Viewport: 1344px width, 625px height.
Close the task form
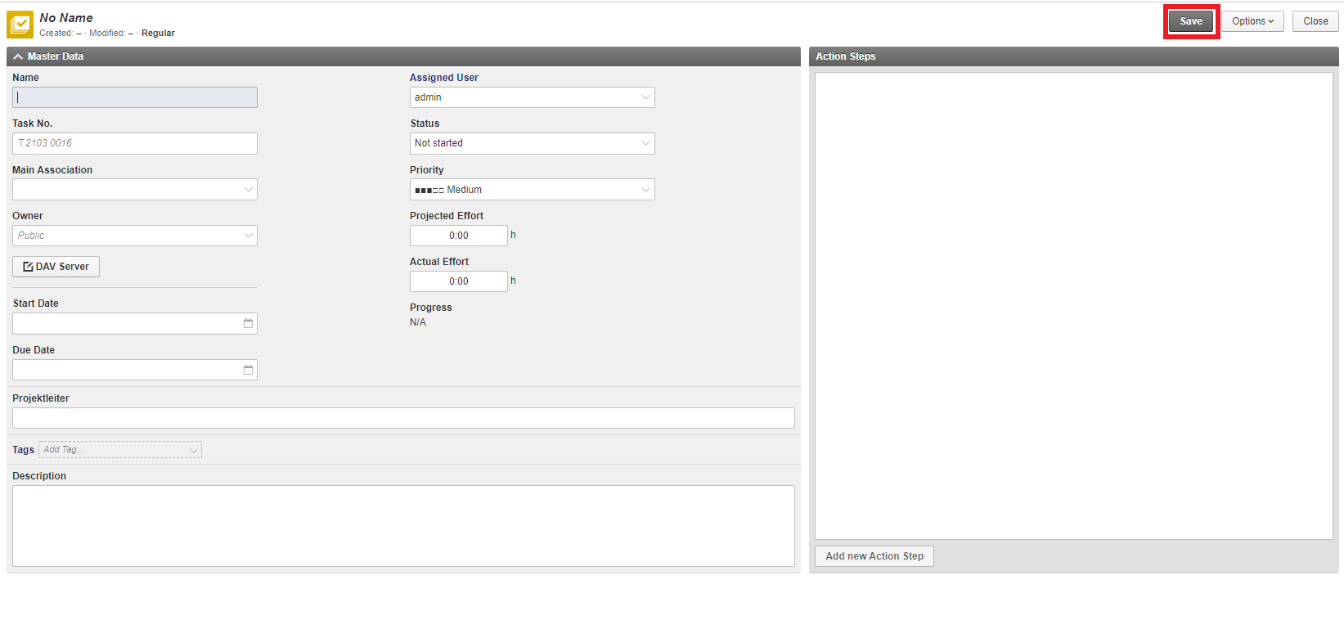pos(1315,21)
